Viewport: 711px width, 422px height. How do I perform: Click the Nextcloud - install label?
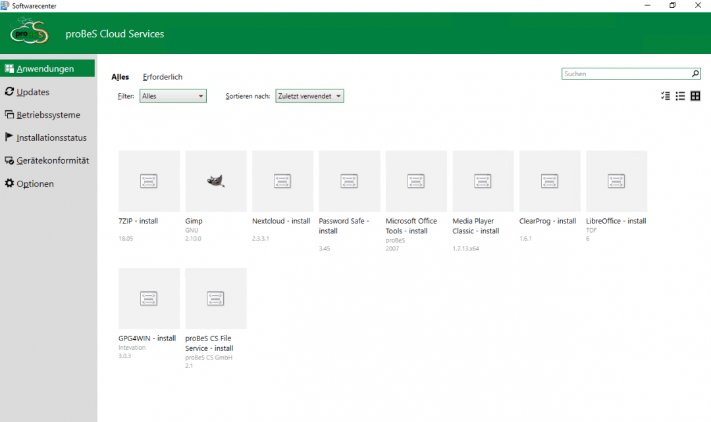pyautogui.click(x=281, y=221)
